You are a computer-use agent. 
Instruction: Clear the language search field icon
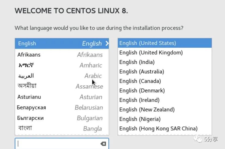[103, 144]
